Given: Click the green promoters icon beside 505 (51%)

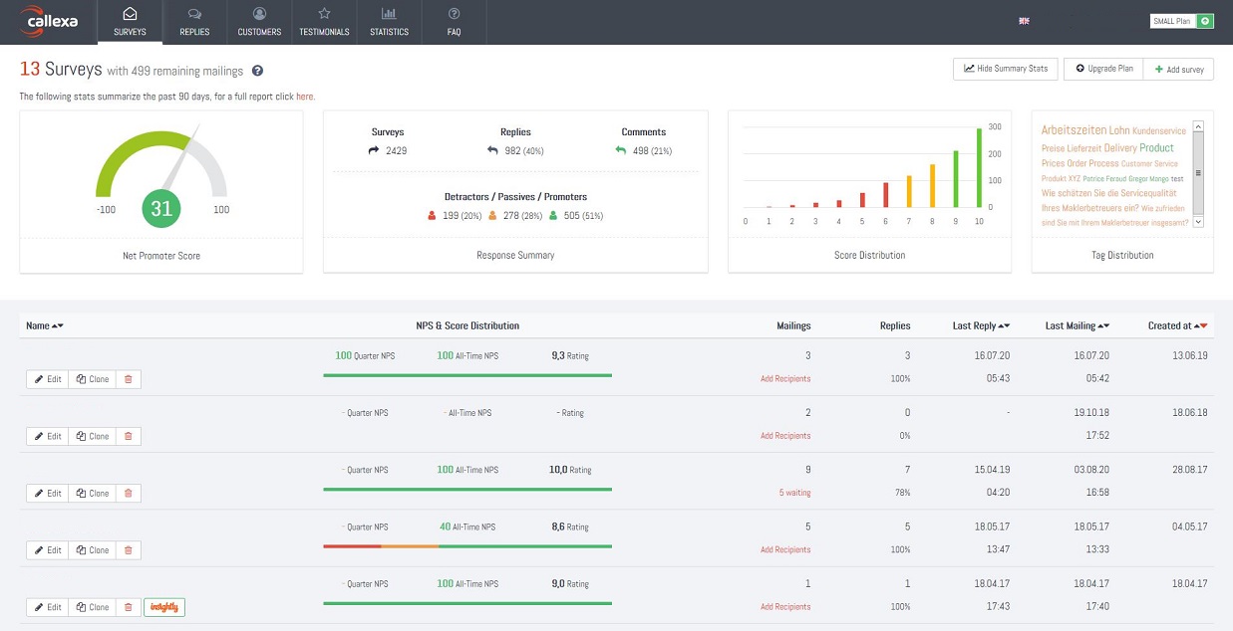Looking at the screenshot, I should pos(553,215).
